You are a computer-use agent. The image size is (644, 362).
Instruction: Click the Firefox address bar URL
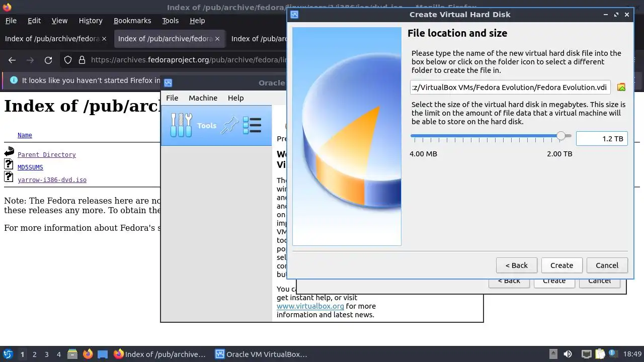[x=189, y=60]
